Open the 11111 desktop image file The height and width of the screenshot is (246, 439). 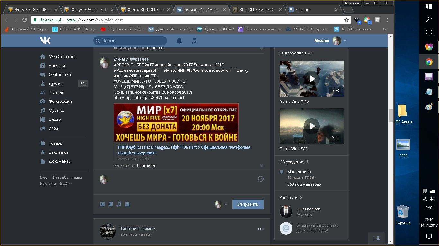coord(403,148)
